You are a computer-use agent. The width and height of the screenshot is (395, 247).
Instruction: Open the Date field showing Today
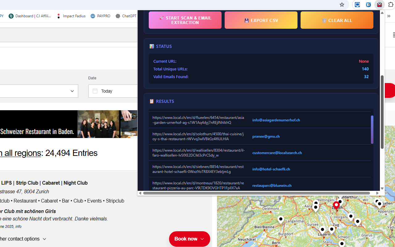(x=113, y=91)
